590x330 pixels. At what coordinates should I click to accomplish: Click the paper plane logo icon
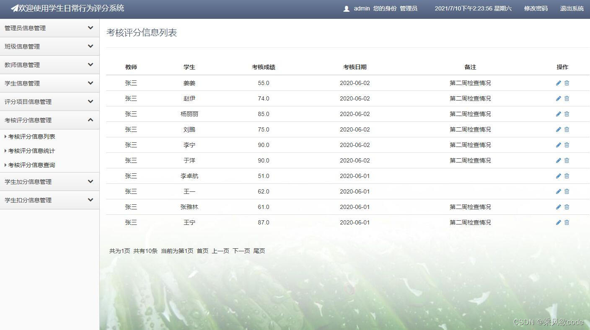click(x=15, y=8)
